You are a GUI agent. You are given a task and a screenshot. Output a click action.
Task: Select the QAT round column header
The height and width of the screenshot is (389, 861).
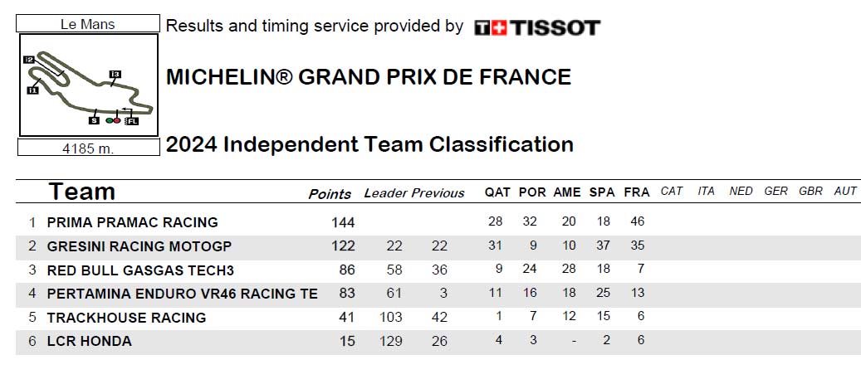pyautogui.click(x=497, y=192)
